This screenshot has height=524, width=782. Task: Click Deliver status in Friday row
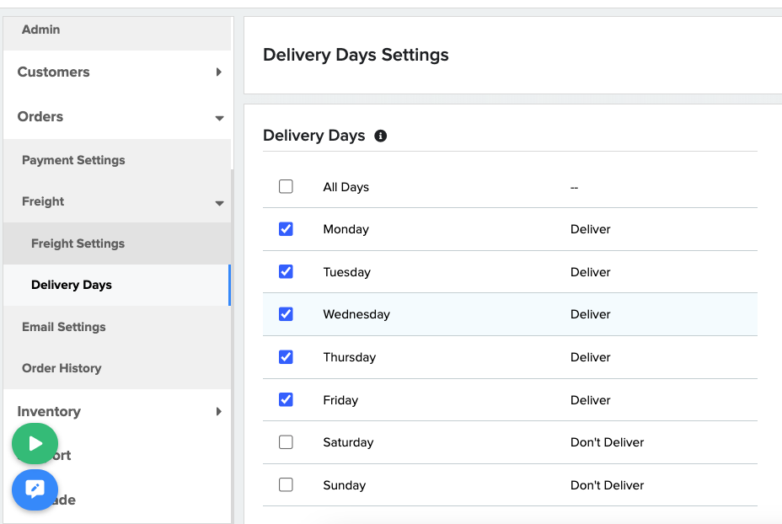pyautogui.click(x=591, y=400)
